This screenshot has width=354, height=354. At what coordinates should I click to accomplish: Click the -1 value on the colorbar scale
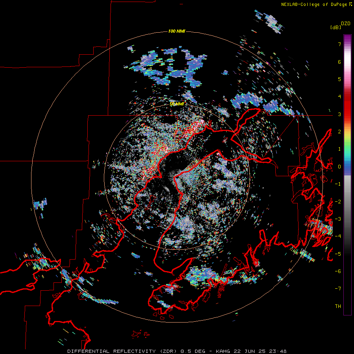338,184
